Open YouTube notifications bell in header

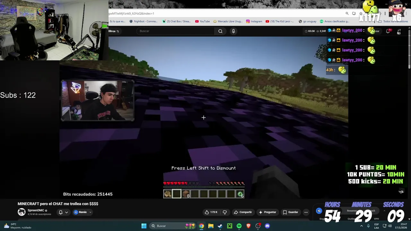pos(388,31)
